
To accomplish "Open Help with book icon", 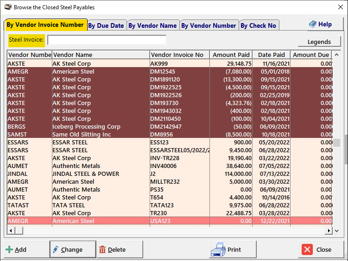I will tap(325, 24).
